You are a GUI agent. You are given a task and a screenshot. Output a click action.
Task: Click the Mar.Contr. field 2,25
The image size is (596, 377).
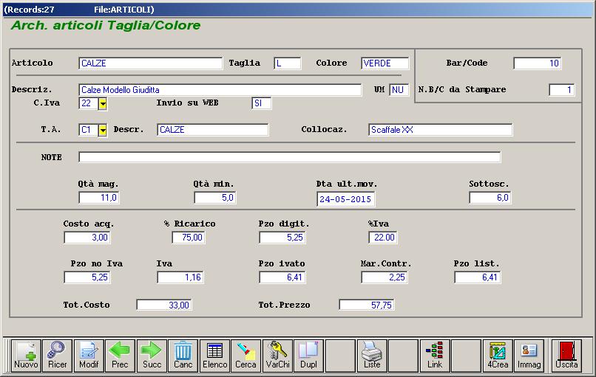pyautogui.click(x=385, y=277)
